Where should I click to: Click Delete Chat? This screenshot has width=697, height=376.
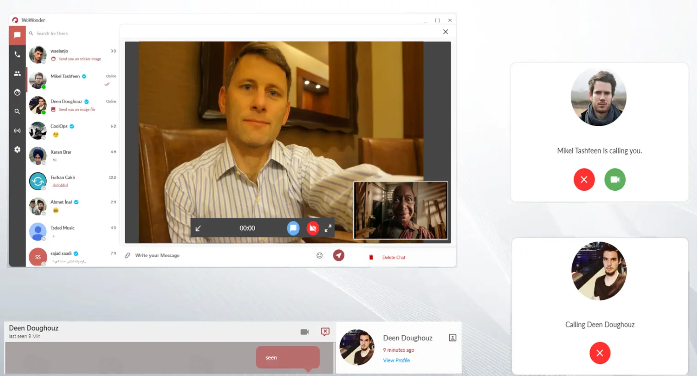pyautogui.click(x=393, y=258)
